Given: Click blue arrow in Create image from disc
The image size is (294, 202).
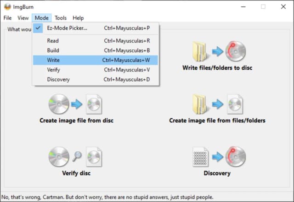Looking at the screenshot, I should [x=77, y=104].
